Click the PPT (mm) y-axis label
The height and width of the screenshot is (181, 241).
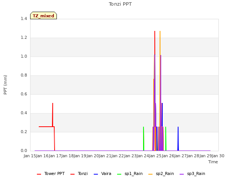click(x=5, y=85)
